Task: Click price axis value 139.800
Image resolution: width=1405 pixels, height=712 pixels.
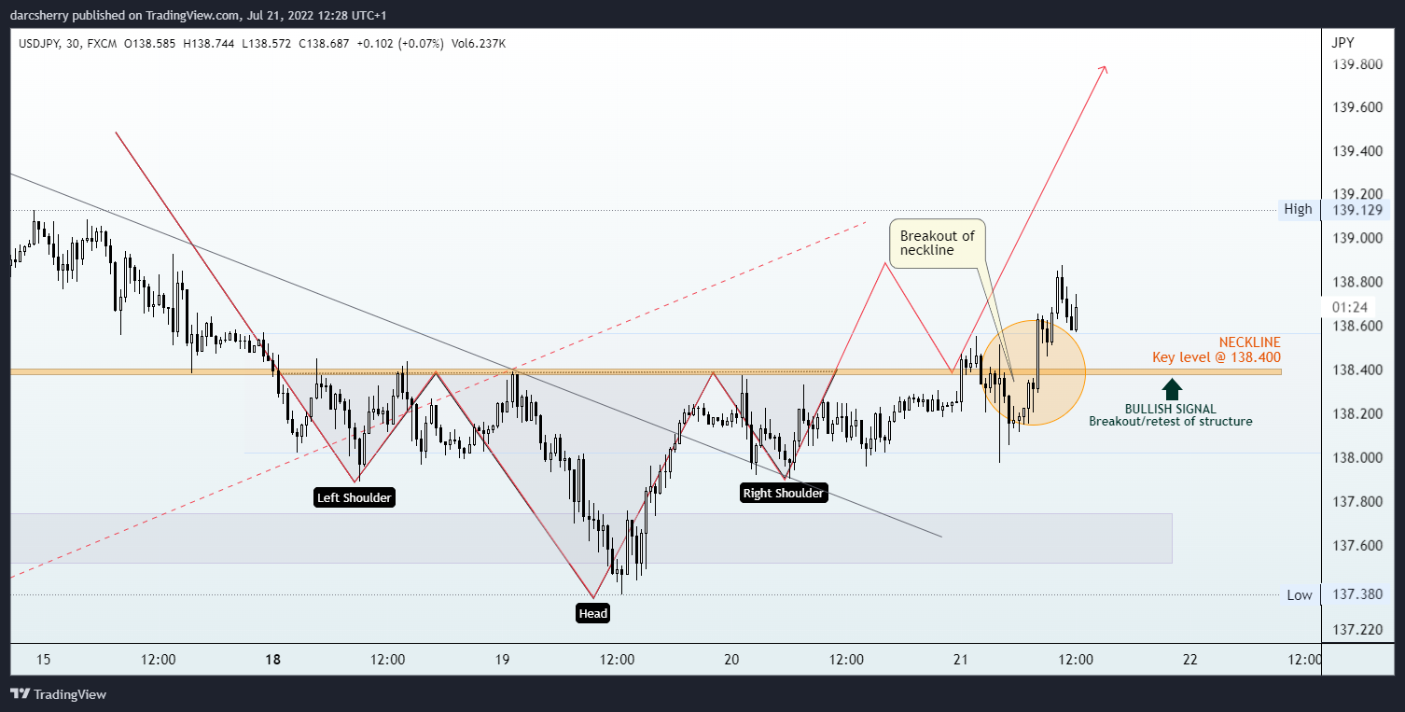Action: (x=1356, y=64)
